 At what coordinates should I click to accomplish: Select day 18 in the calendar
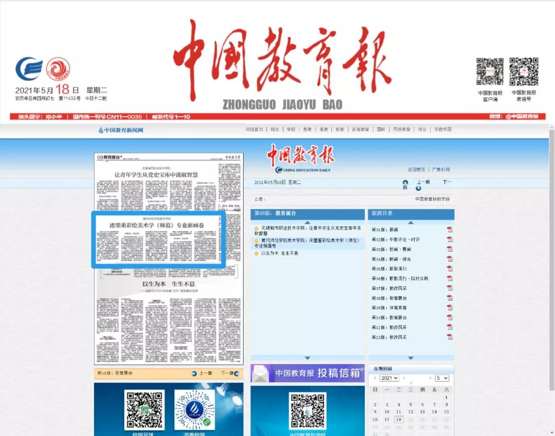click(398, 420)
